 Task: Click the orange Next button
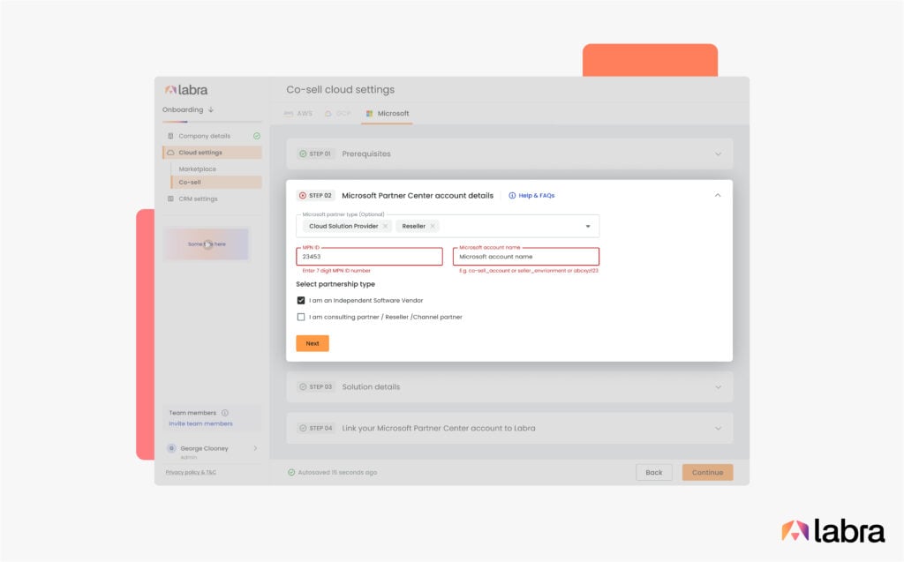[x=313, y=343]
